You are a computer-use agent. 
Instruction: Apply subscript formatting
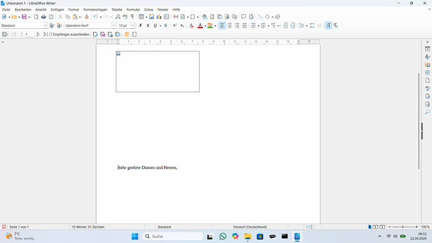pos(182,26)
